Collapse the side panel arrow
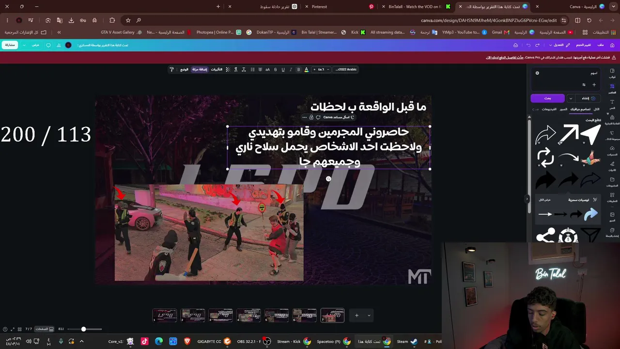The width and height of the screenshot is (620, 349). (527, 199)
